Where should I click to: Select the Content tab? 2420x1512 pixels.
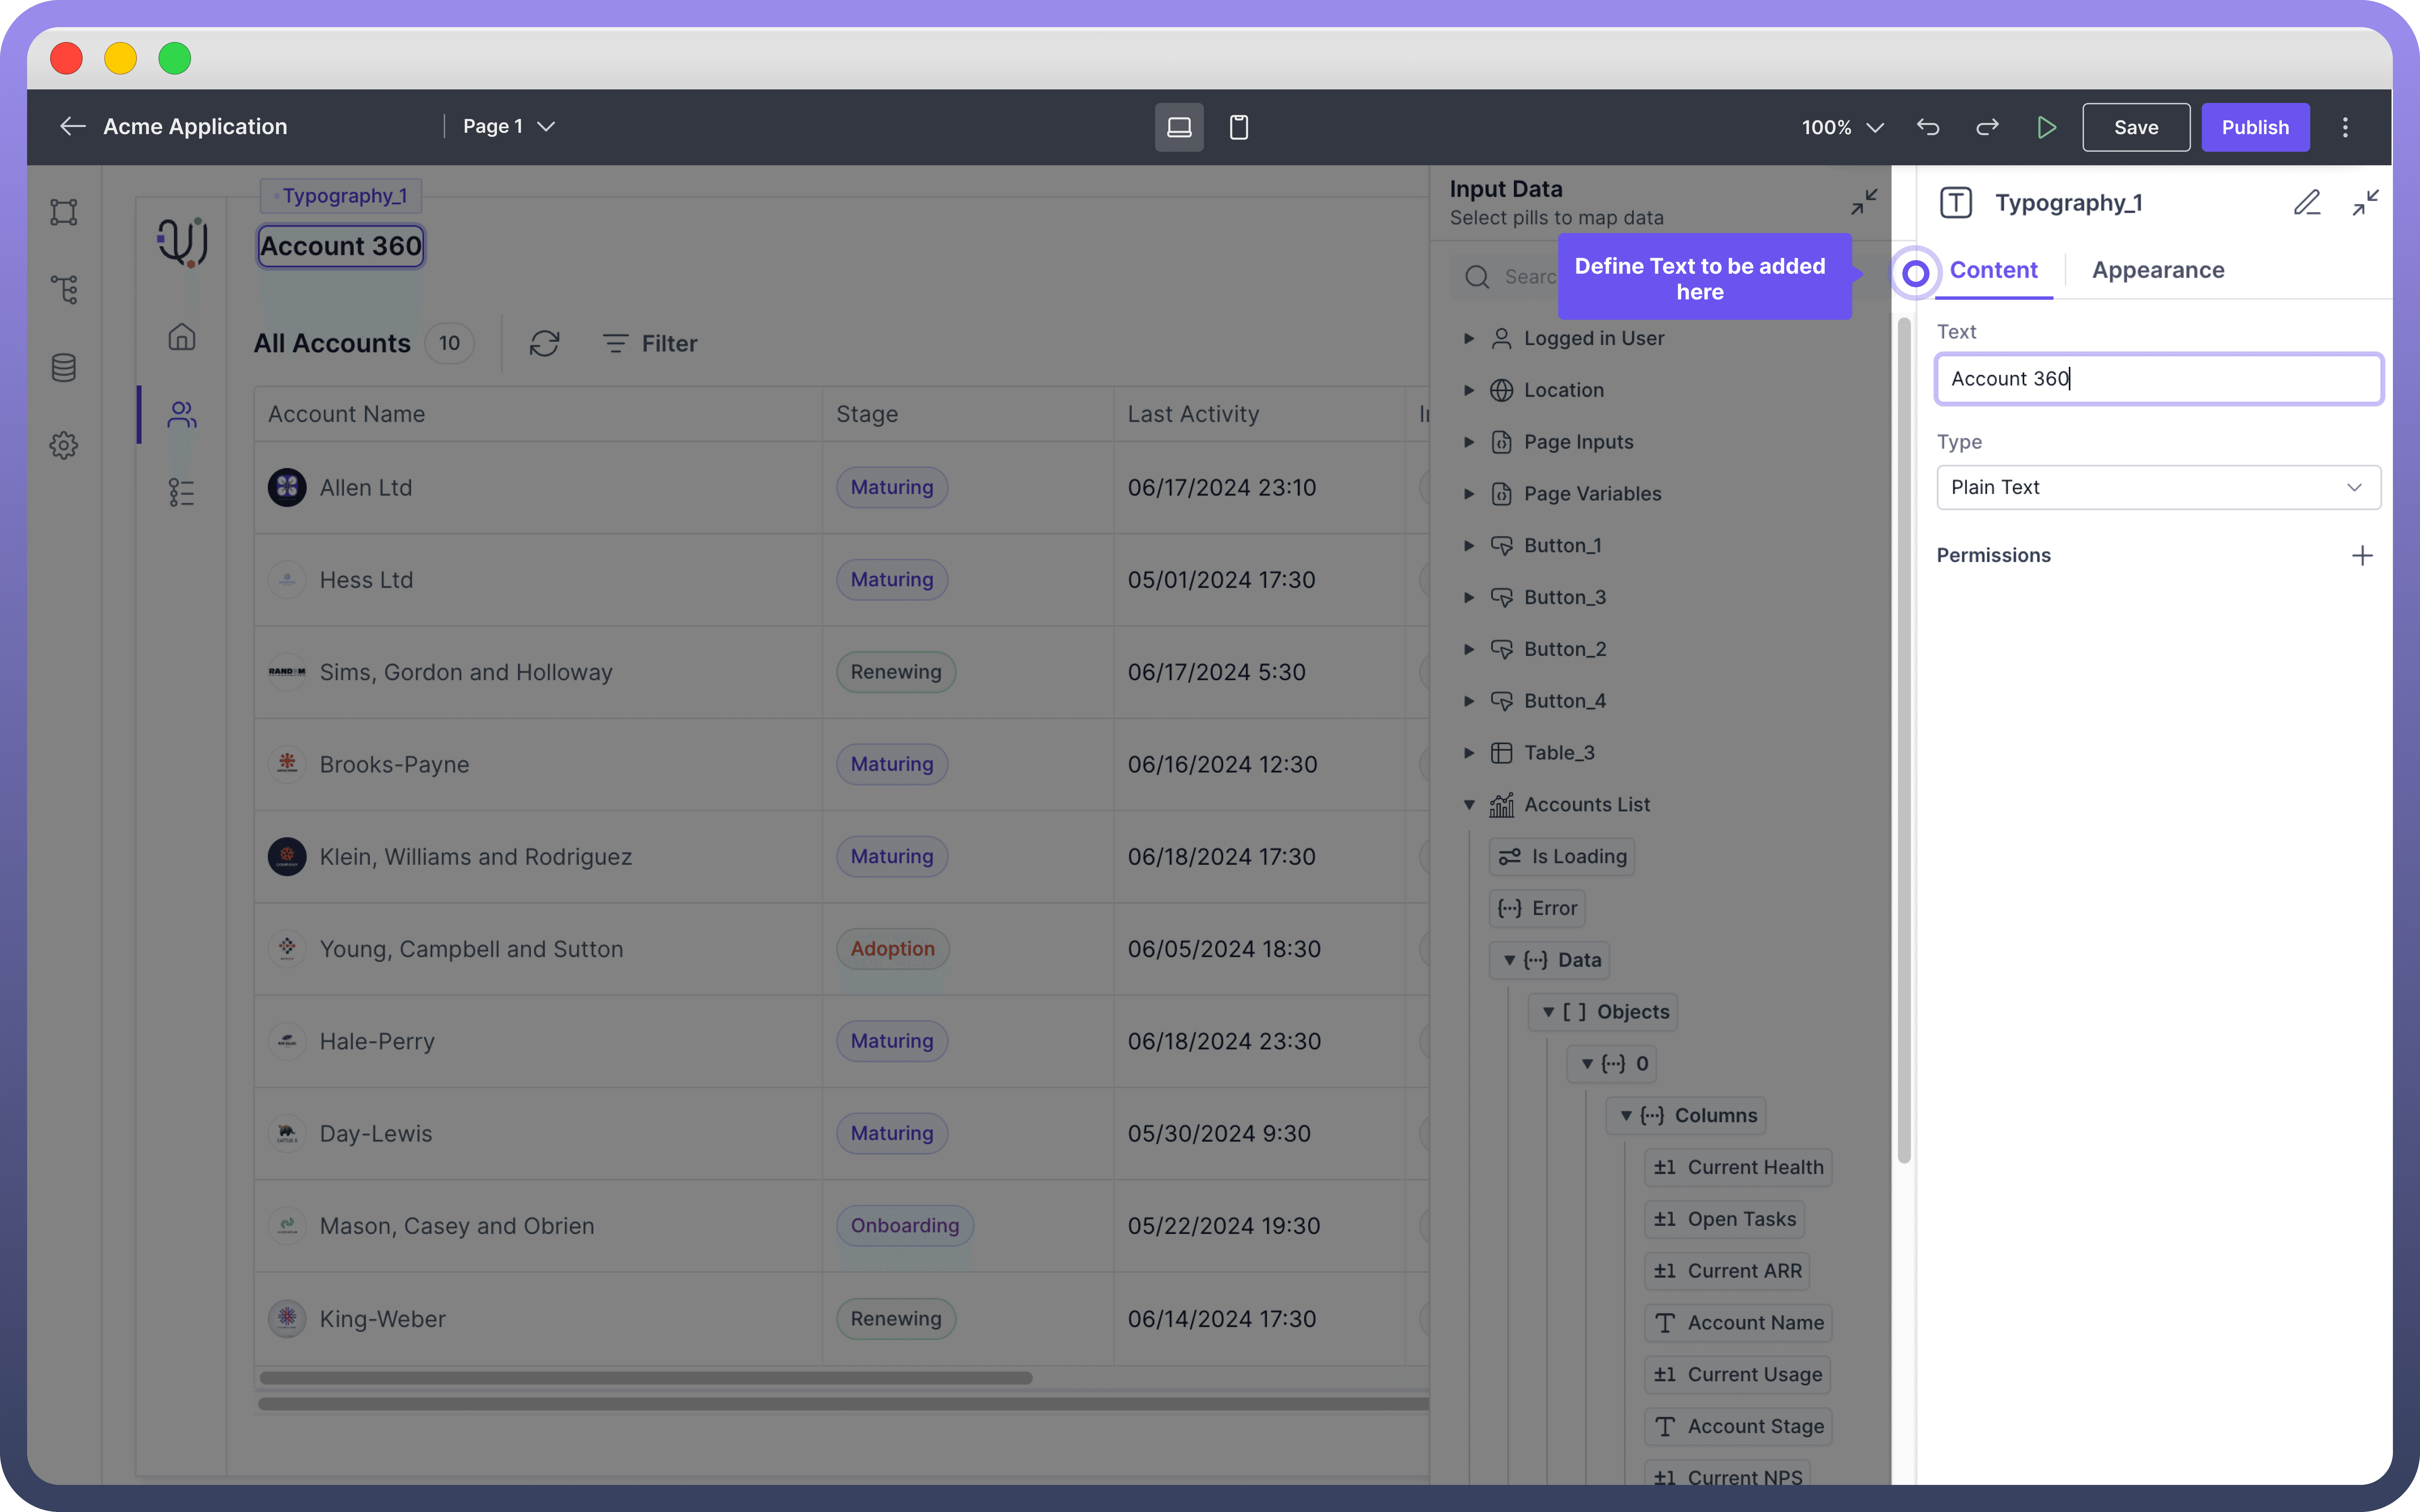1992,270
